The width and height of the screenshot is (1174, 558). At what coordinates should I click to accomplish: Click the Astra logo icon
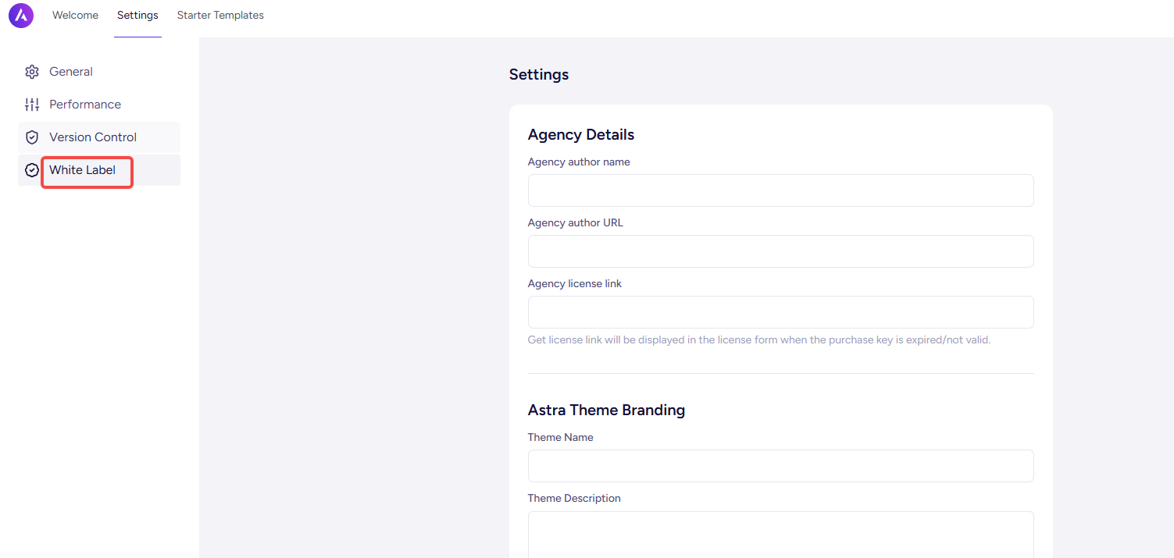pyautogui.click(x=21, y=16)
